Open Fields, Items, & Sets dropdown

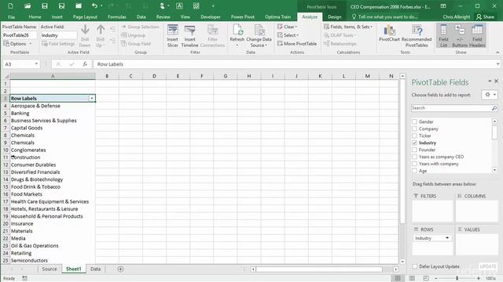[348, 27]
